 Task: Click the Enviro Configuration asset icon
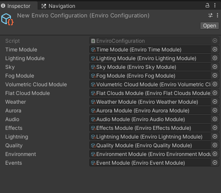[x=7, y=19]
